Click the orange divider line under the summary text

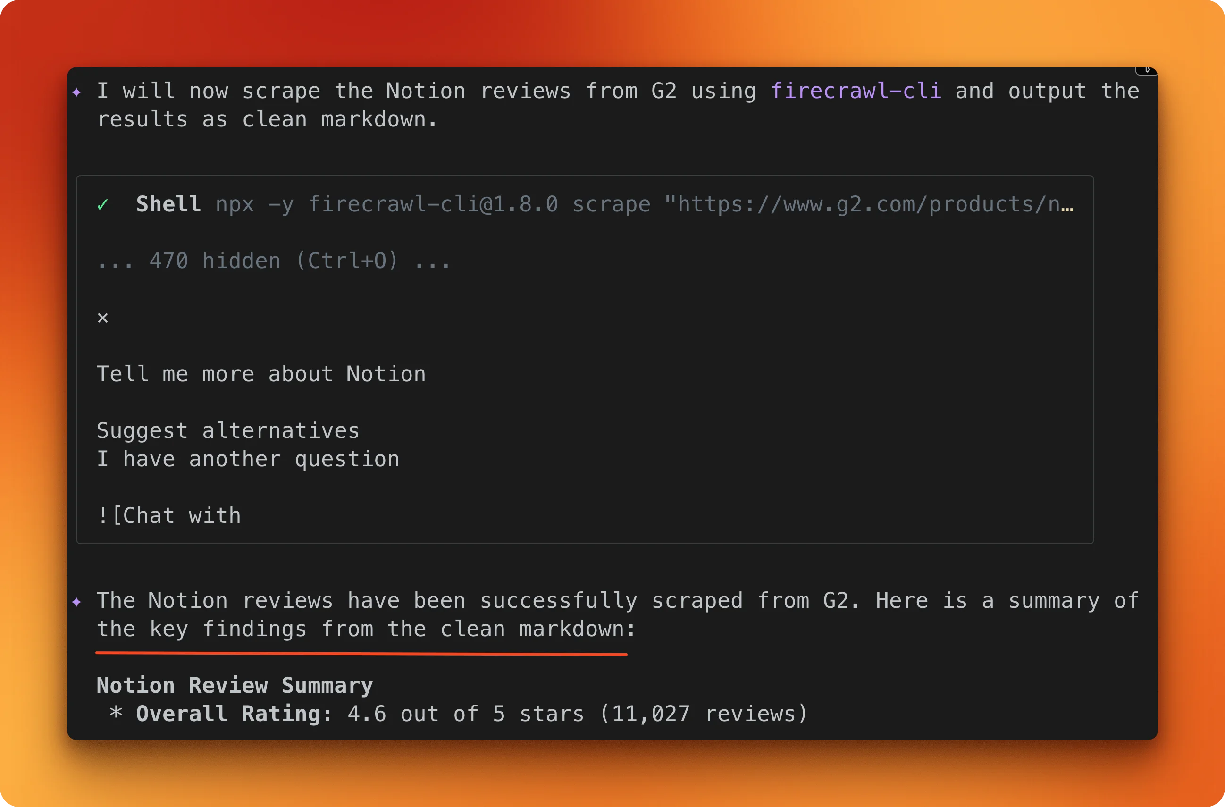(x=362, y=654)
